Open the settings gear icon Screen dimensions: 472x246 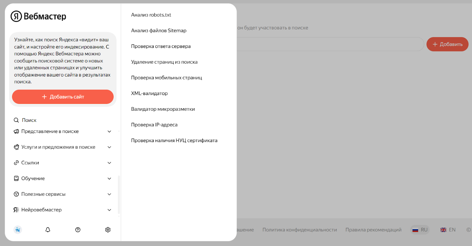[108, 230]
